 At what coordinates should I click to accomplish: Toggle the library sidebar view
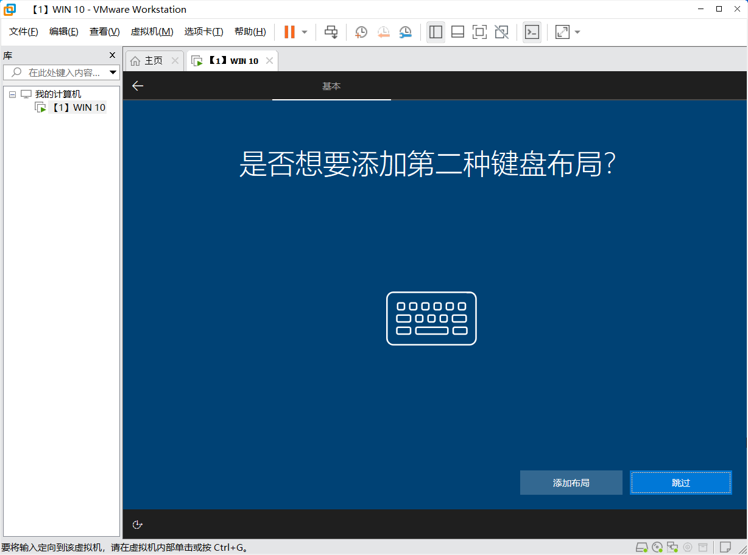click(436, 32)
